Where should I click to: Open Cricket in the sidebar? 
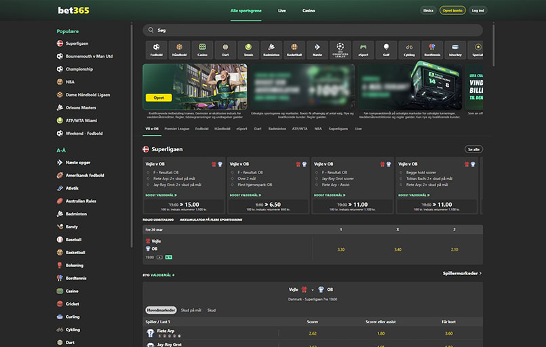point(73,304)
